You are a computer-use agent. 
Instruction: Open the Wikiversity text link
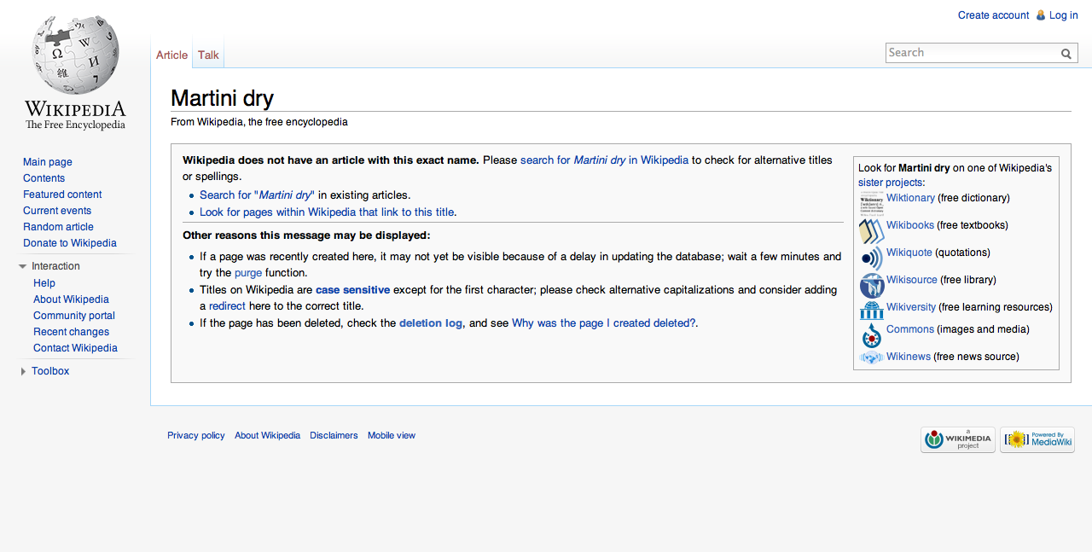click(911, 307)
